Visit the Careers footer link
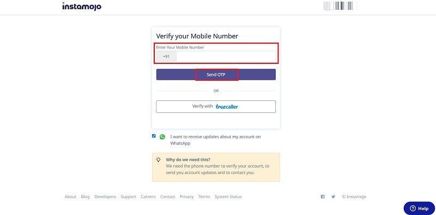 148,196
